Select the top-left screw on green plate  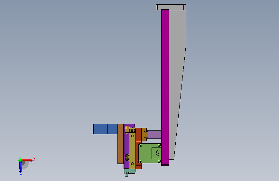pyautogui.click(x=140, y=145)
